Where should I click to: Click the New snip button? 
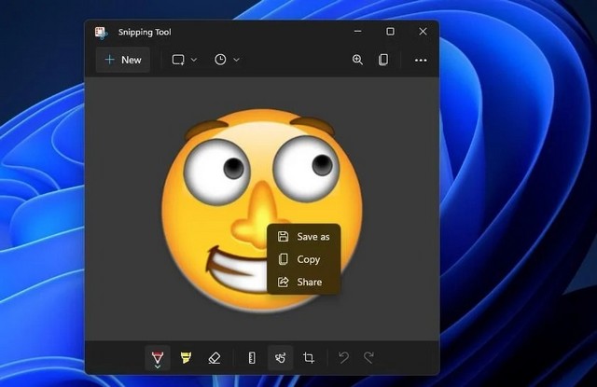[123, 60]
